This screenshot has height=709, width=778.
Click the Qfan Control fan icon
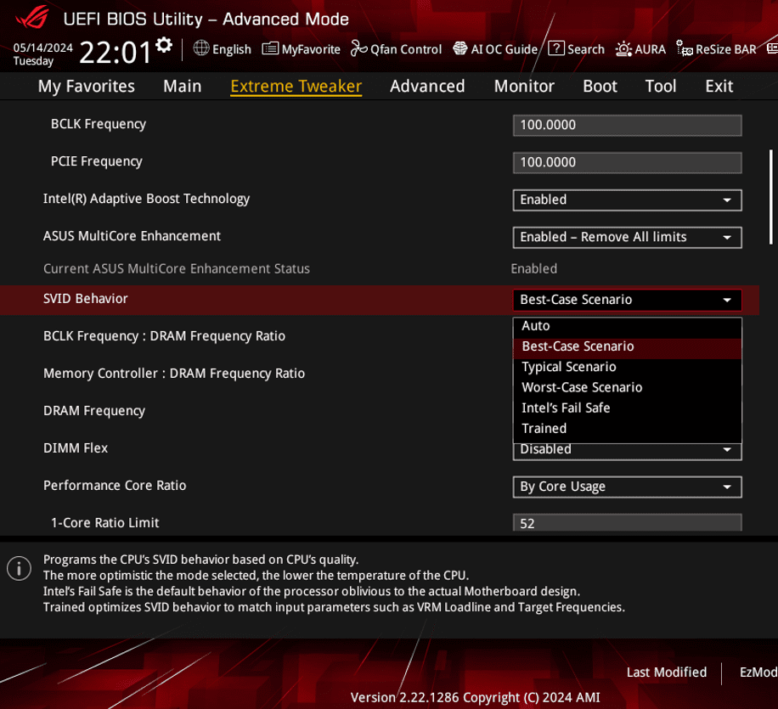coord(358,48)
